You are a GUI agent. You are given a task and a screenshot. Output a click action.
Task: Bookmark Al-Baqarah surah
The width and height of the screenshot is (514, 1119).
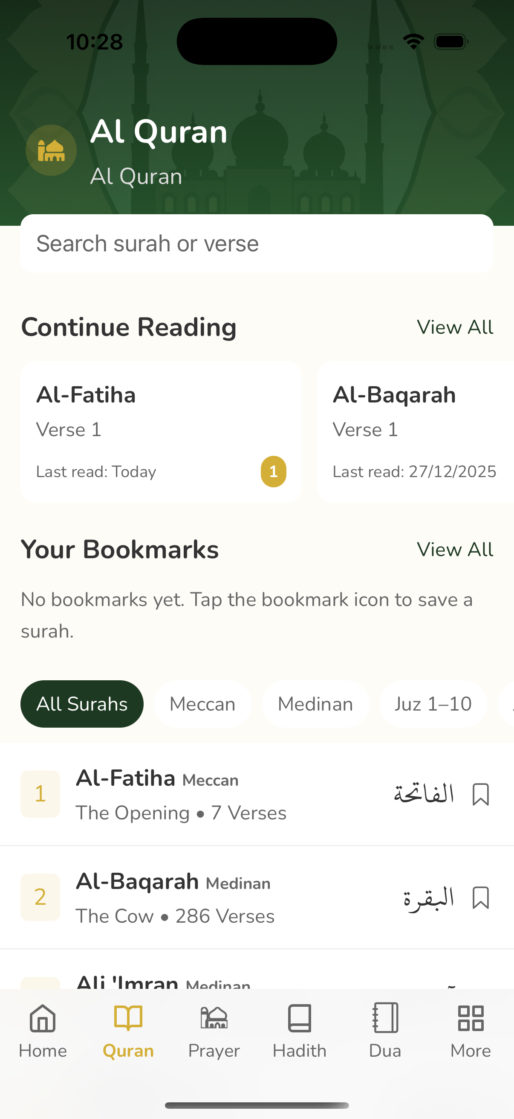coord(481,898)
